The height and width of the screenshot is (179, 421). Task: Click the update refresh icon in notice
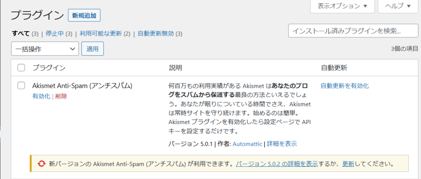tap(41, 164)
